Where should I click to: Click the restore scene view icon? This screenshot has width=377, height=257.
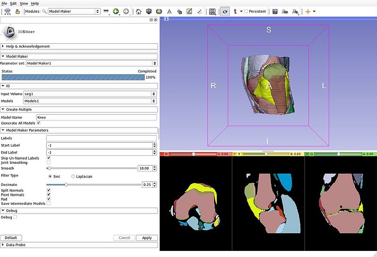click(295, 11)
